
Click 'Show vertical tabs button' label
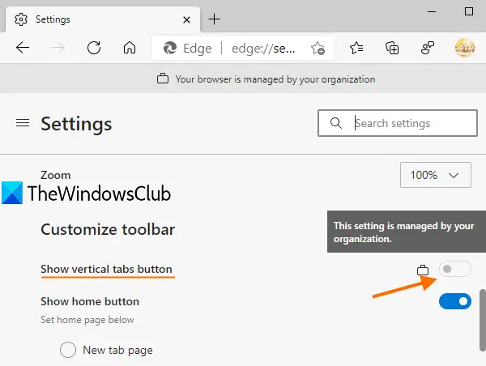point(106,269)
